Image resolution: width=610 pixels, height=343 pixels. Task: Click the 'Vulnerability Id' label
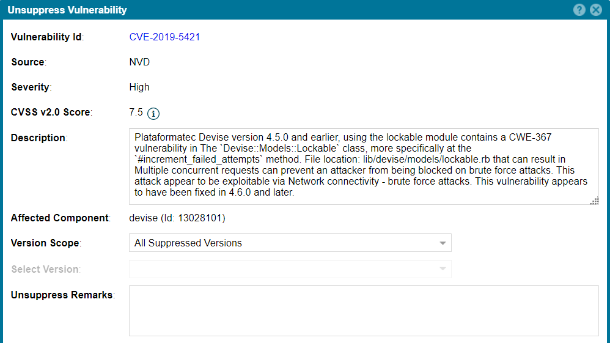click(47, 37)
